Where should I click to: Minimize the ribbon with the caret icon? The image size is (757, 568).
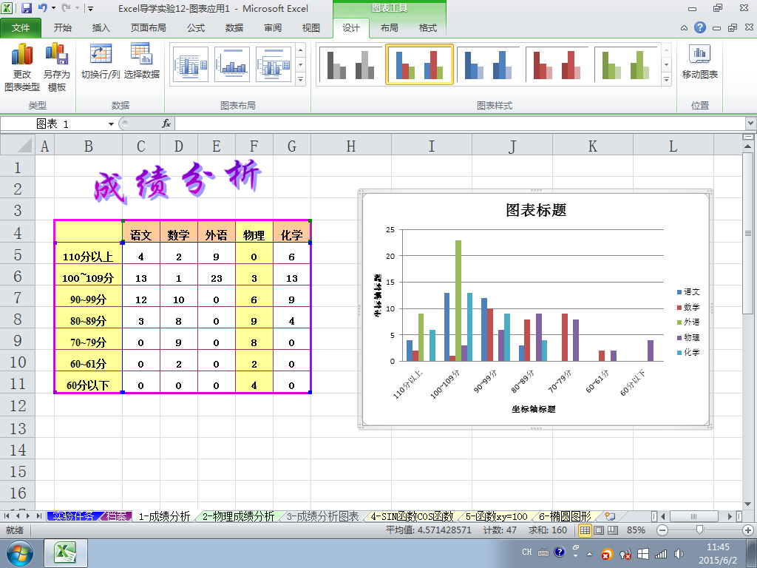pyautogui.click(x=684, y=28)
